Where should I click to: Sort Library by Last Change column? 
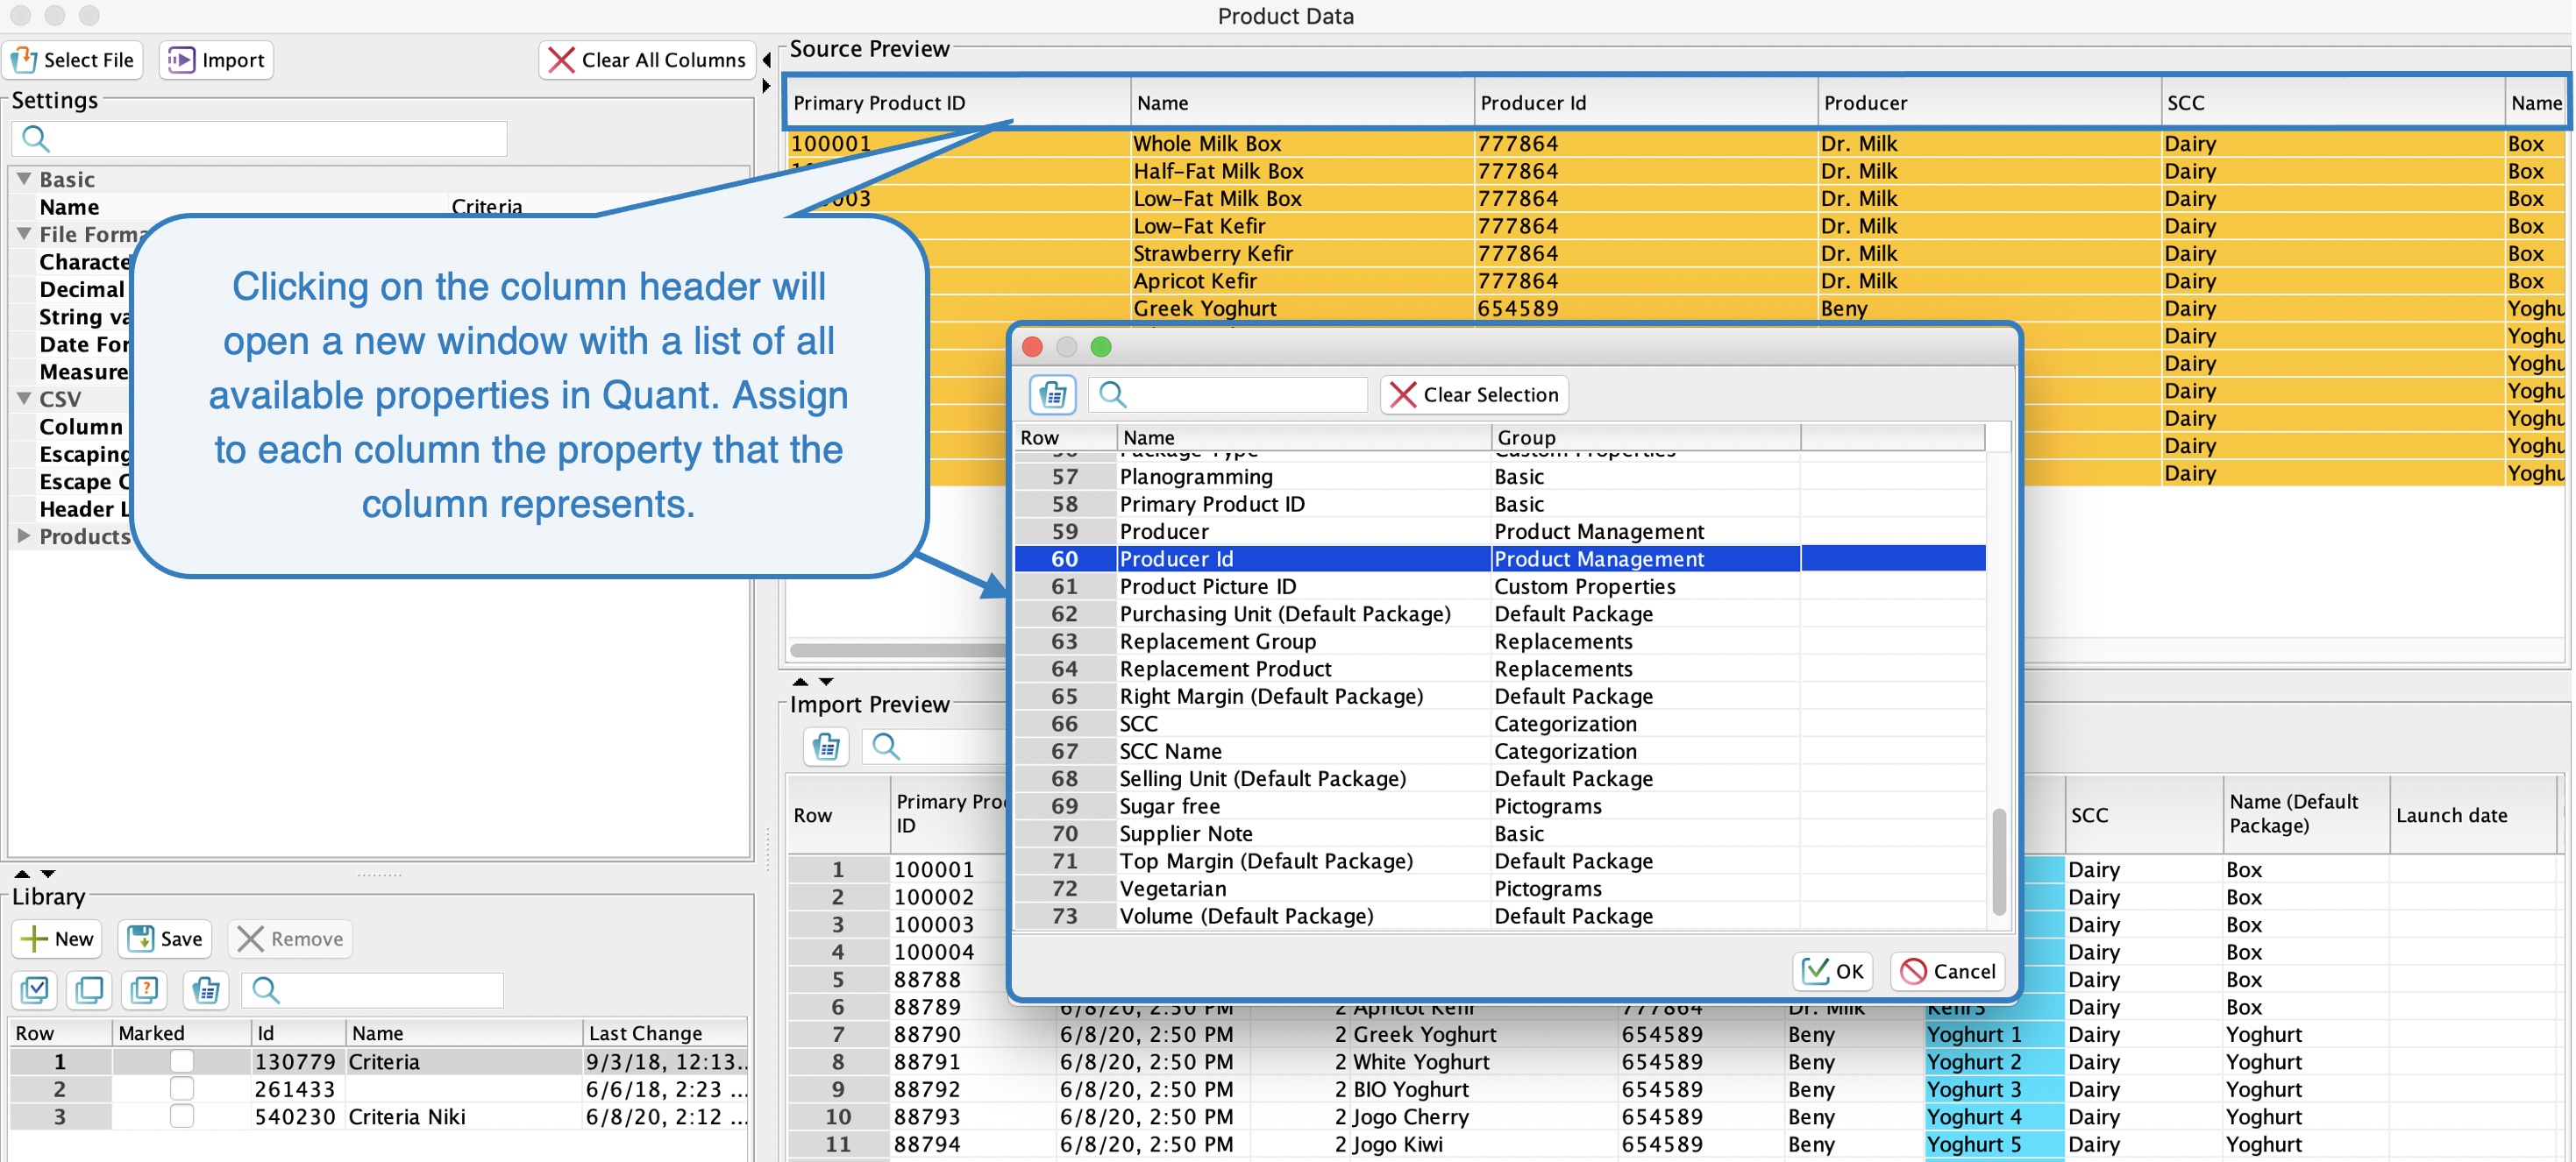click(x=665, y=1033)
